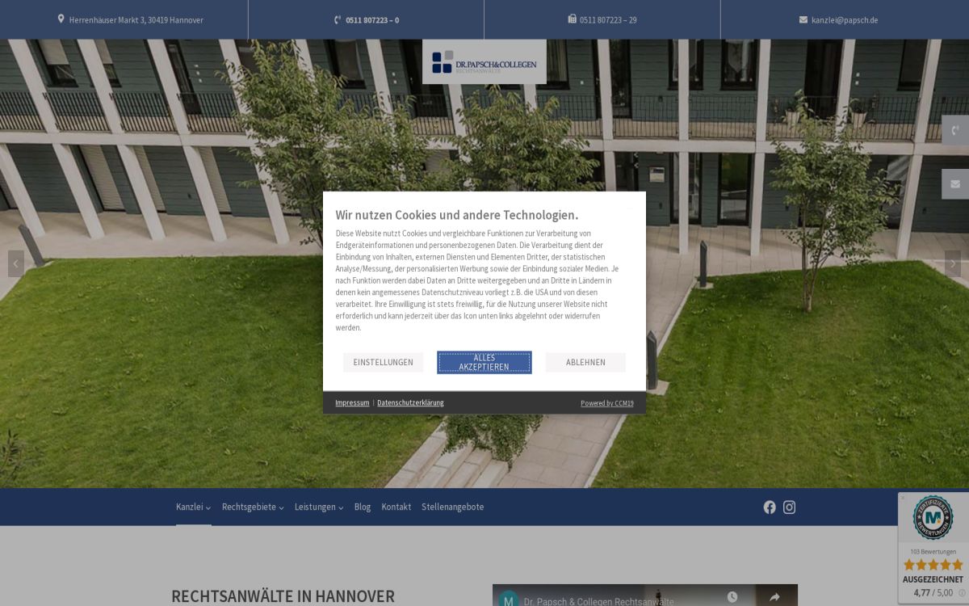Viewport: 969px width, 606px height.
Task: Click the kanzlei@papsch.de email address
Action: point(844,20)
